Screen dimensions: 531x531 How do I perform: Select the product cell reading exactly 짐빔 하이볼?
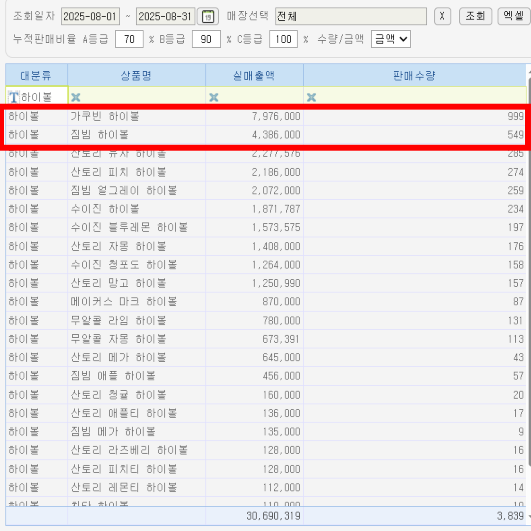click(x=100, y=135)
